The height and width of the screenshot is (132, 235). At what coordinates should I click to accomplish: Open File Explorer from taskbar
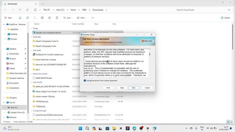[x=114, y=128]
